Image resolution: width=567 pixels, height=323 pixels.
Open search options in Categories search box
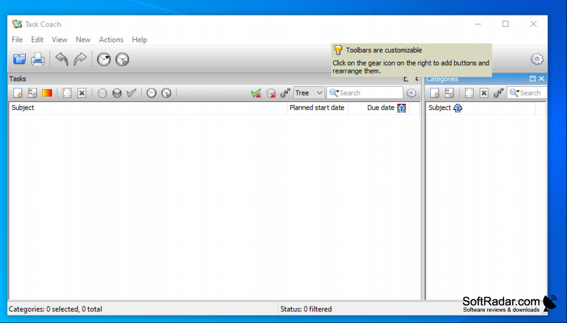point(514,93)
